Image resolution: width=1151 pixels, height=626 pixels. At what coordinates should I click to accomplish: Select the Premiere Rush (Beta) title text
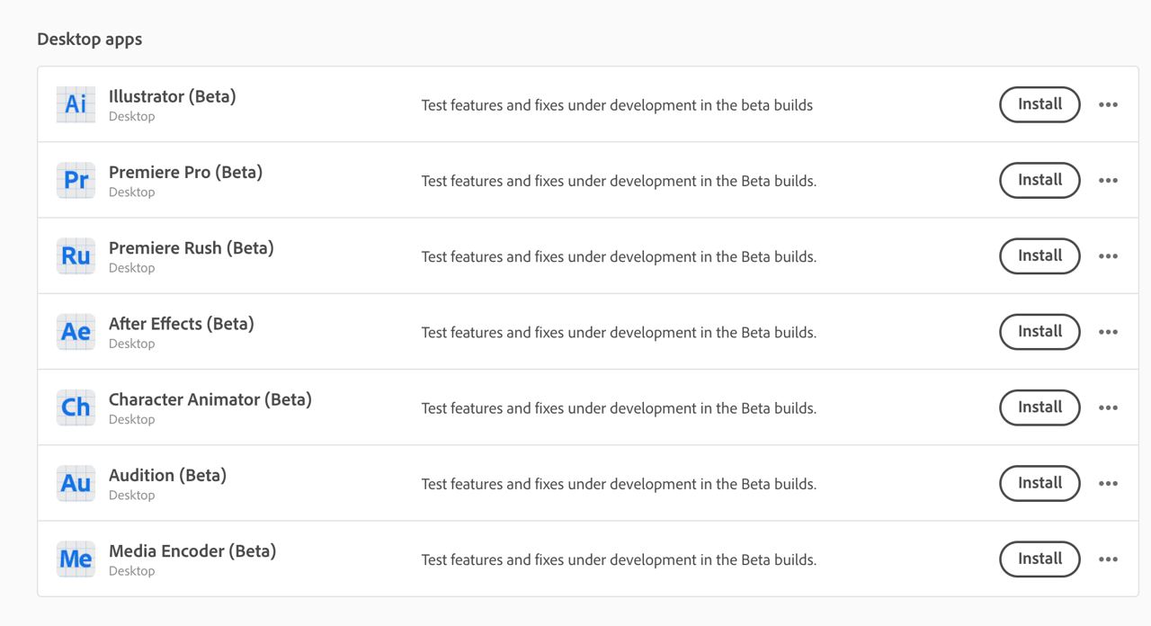(x=191, y=247)
